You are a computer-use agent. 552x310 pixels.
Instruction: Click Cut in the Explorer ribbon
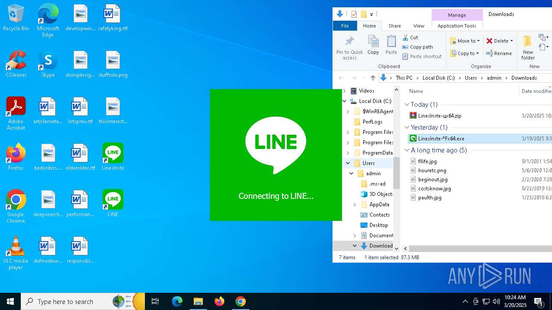tap(410, 37)
